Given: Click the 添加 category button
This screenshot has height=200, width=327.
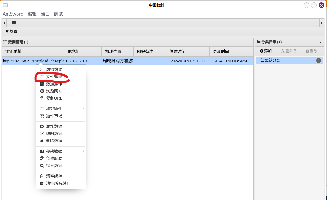Looking at the screenshot, I should tap(266, 51).
